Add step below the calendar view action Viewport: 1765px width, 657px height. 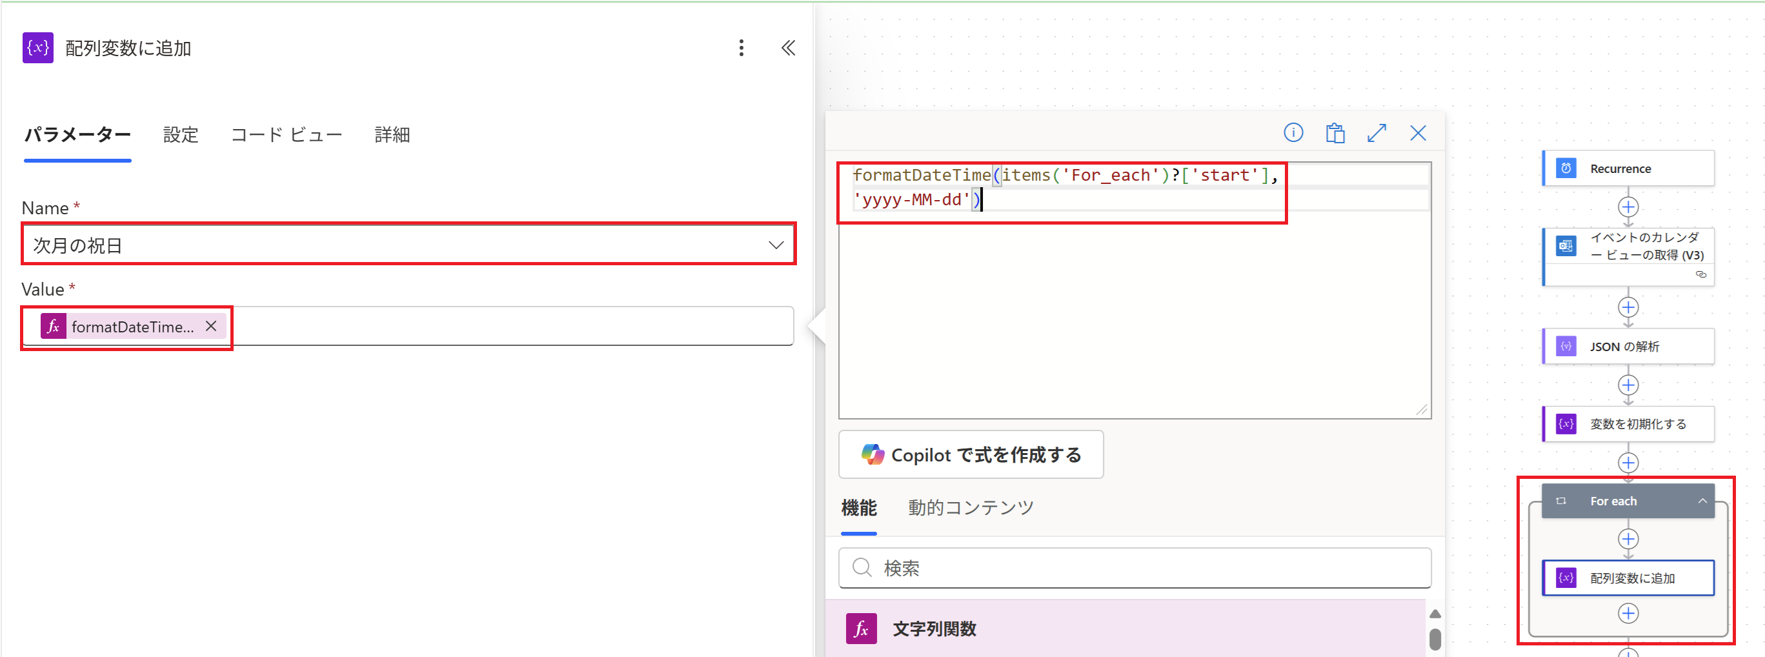coord(1628,308)
